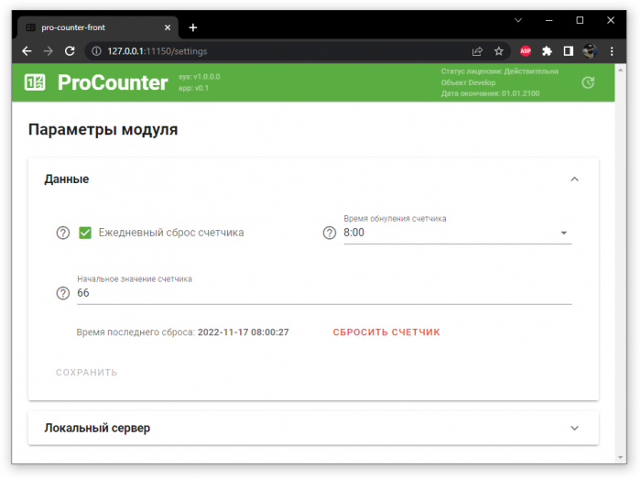Click the СОХРАНИТЬ button
Viewport: 641px width, 479px height.
click(x=87, y=373)
